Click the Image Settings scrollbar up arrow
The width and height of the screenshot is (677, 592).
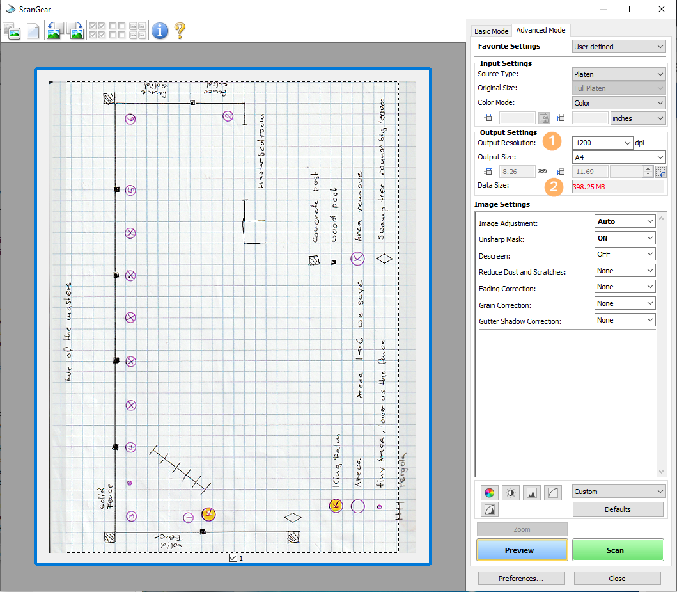click(661, 219)
